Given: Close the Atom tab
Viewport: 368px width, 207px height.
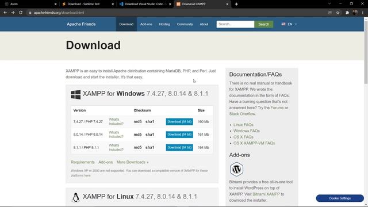Looking at the screenshot, I should click(56, 4).
